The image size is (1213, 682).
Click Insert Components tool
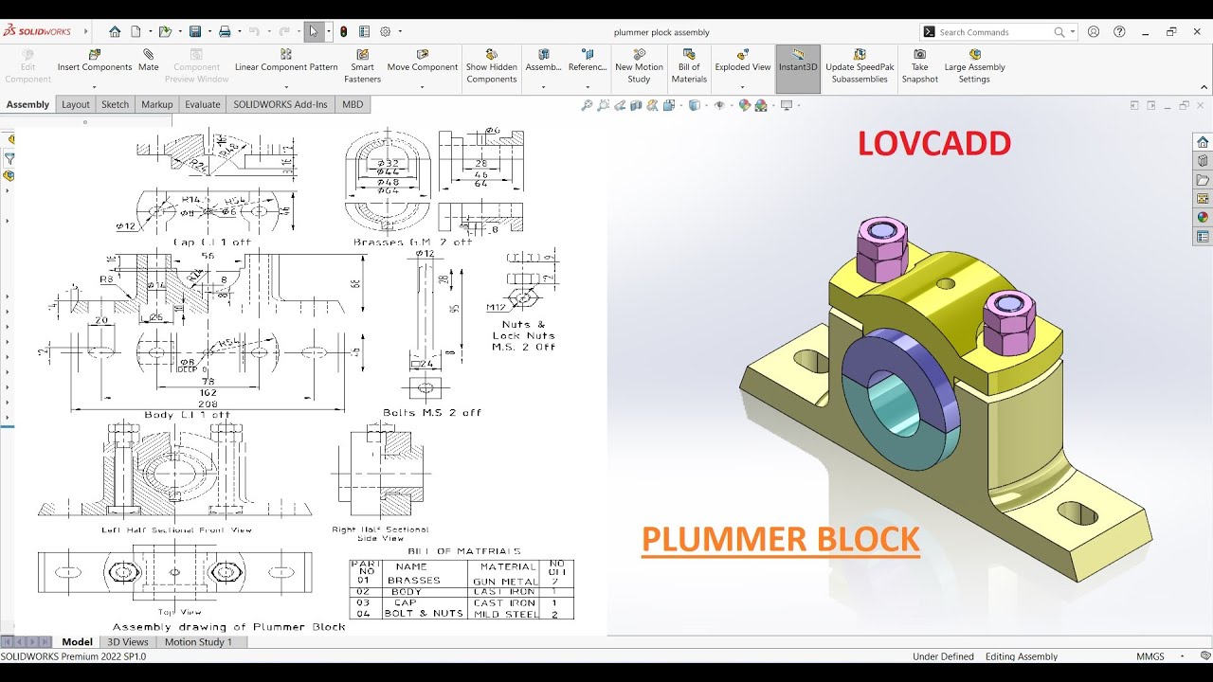(x=95, y=62)
